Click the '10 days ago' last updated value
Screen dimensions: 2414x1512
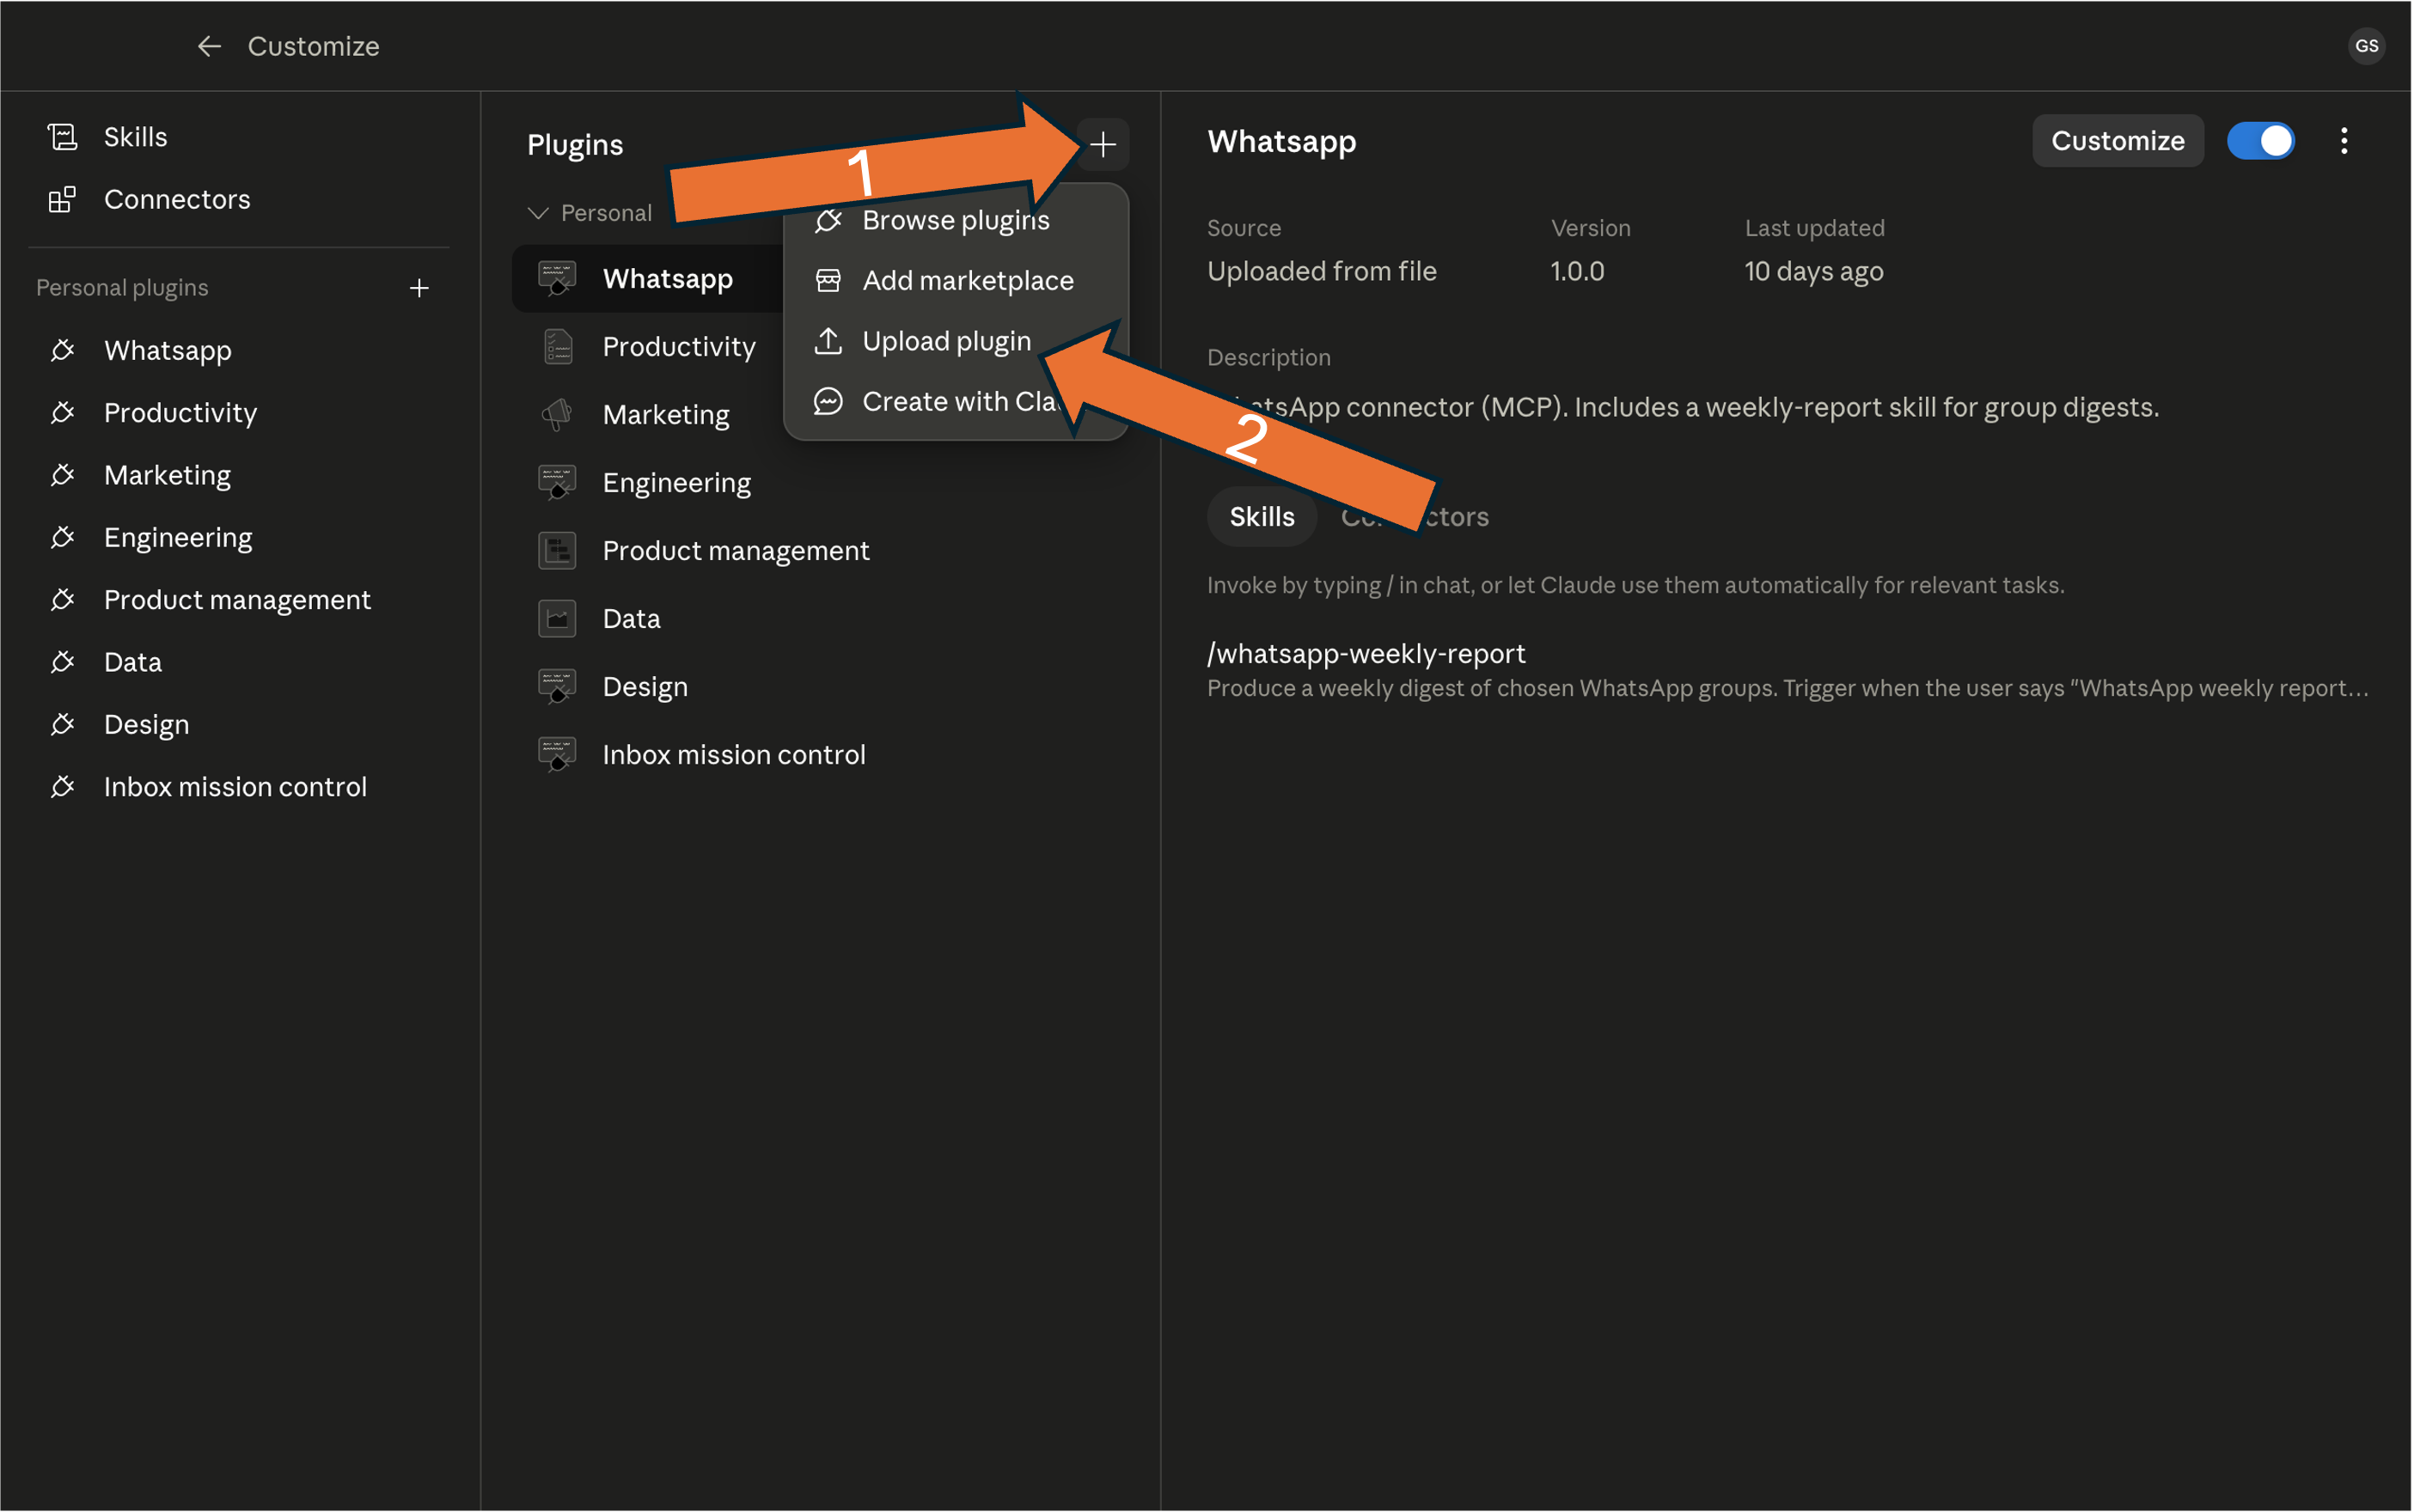tap(1812, 271)
